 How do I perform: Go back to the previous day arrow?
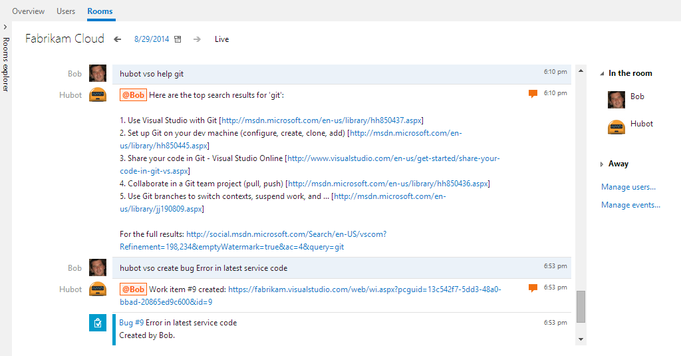pyautogui.click(x=117, y=39)
